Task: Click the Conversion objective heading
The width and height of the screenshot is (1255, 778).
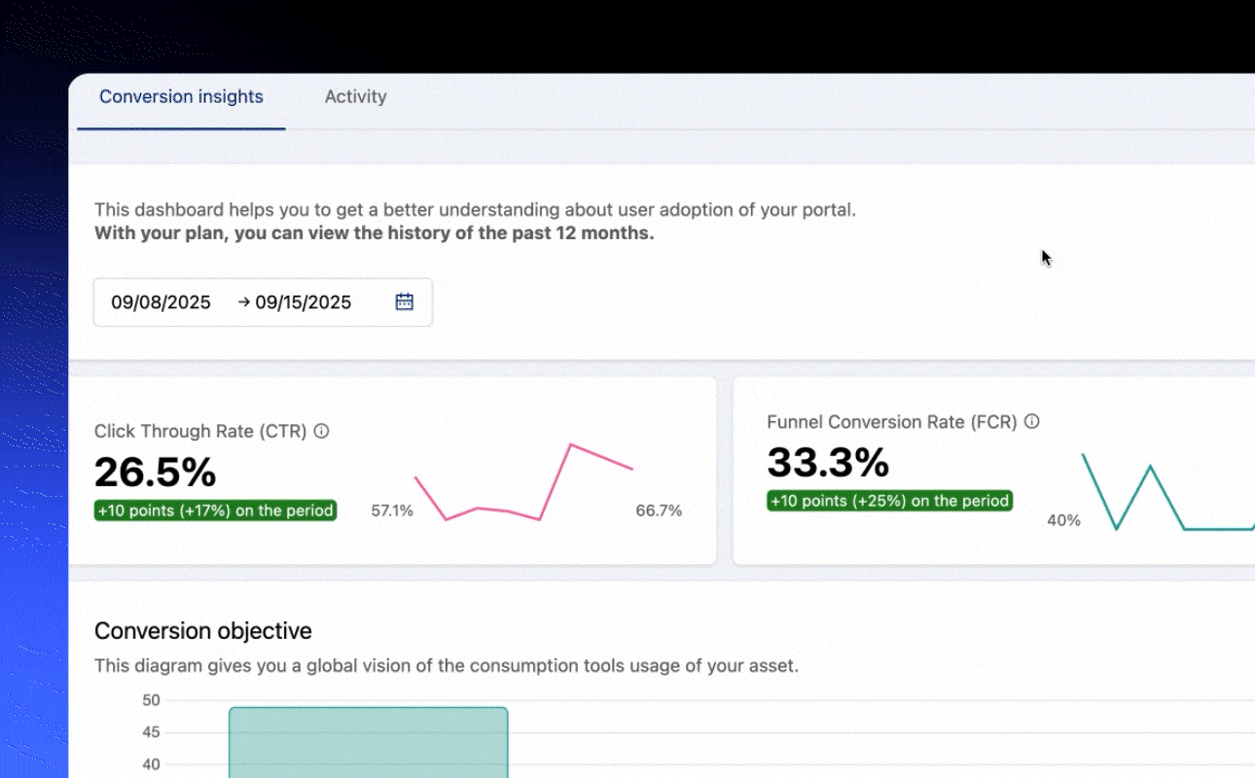Action: coord(202,630)
